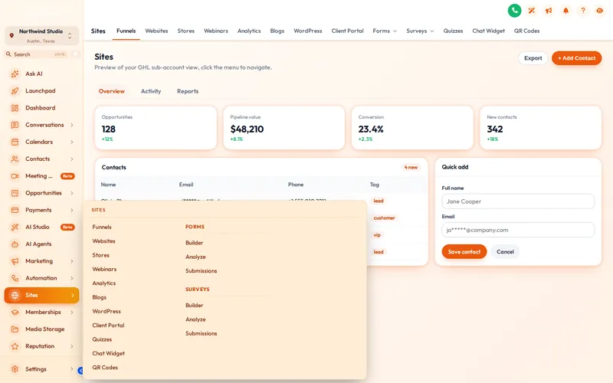Click the Conversations chat icon
Viewport: 613px width, 383px height.
[x=15, y=125]
